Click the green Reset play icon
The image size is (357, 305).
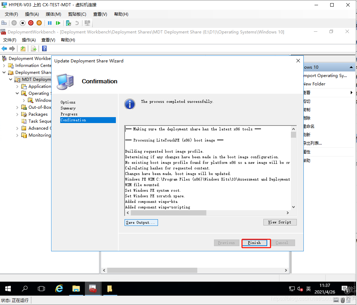pyautogui.click(x=58, y=23)
